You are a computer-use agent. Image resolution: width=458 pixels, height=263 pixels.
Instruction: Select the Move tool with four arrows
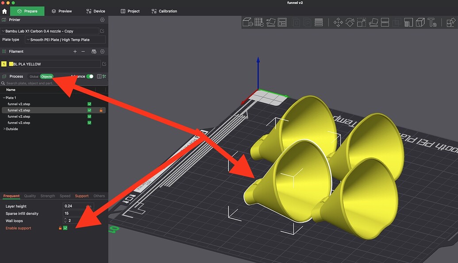coord(338,22)
